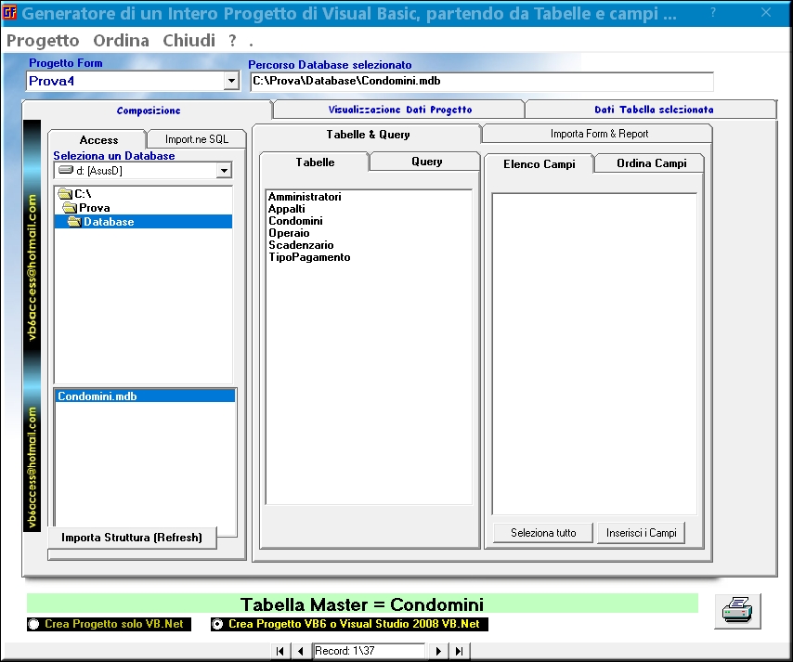The height and width of the screenshot is (662, 793).
Task: Select 'Crea Progetto VB6 o Visual Studio 2008' option
Action: coord(217,624)
